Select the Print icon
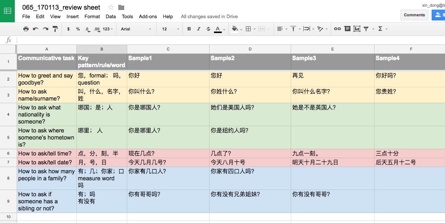Screen dimensions: 445x223 coord(26,29)
